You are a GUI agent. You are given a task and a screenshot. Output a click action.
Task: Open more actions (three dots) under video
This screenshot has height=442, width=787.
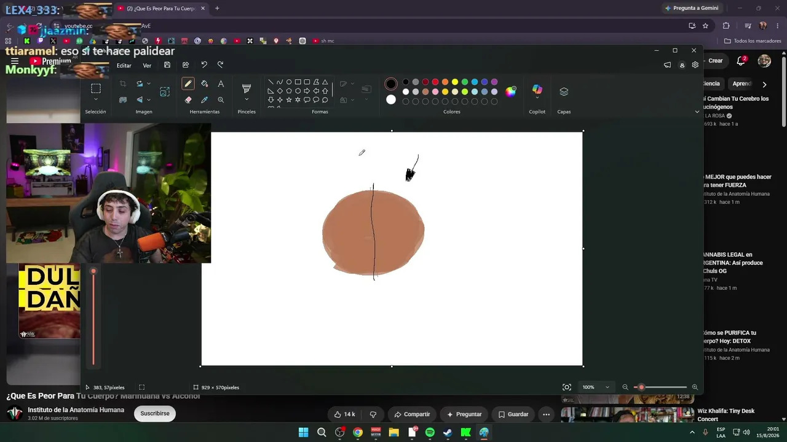point(546,414)
